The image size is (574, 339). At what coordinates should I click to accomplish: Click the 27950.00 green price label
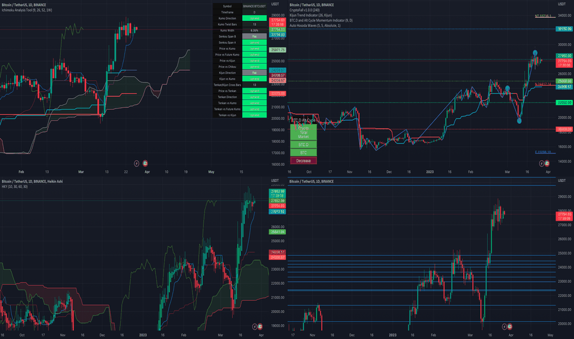[x=564, y=55]
